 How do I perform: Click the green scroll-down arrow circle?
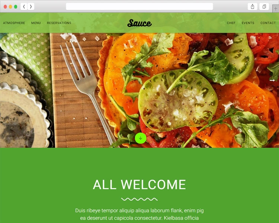click(141, 138)
